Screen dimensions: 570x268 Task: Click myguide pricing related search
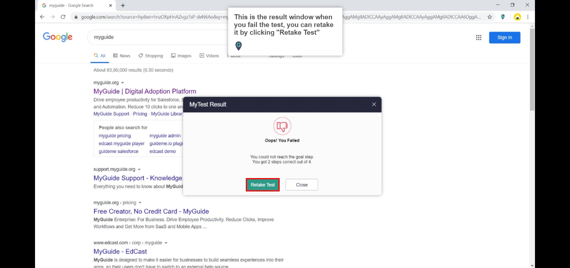[115, 136]
